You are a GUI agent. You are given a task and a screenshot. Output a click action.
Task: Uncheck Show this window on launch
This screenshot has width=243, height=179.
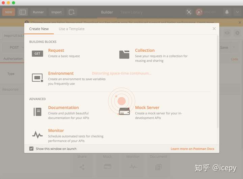(x=31, y=149)
